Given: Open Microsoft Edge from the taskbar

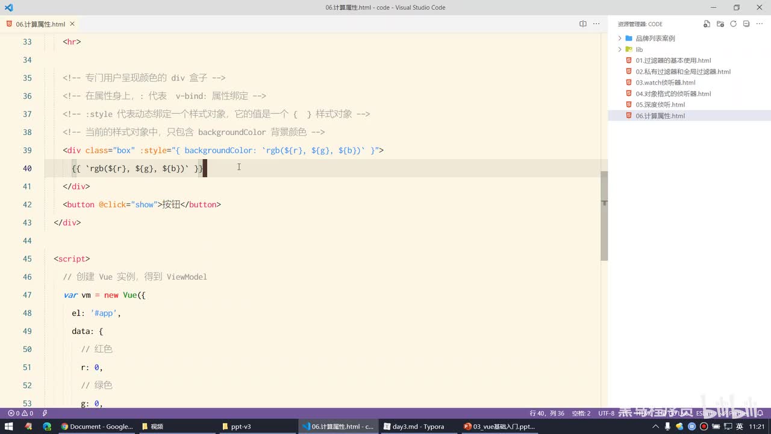Looking at the screenshot, I should 46,426.
